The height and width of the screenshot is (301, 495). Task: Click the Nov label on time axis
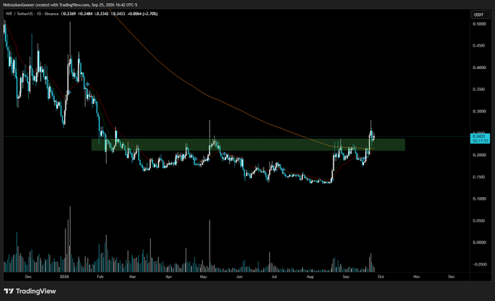pyautogui.click(x=416, y=277)
